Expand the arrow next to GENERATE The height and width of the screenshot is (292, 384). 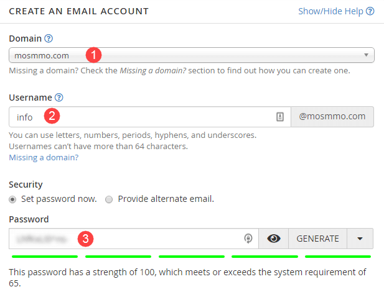(x=360, y=239)
